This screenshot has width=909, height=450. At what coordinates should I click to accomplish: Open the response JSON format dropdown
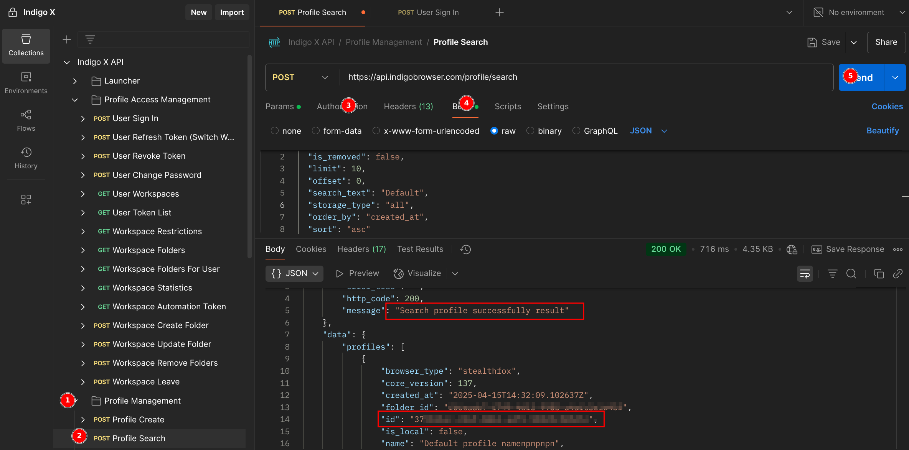coord(294,274)
